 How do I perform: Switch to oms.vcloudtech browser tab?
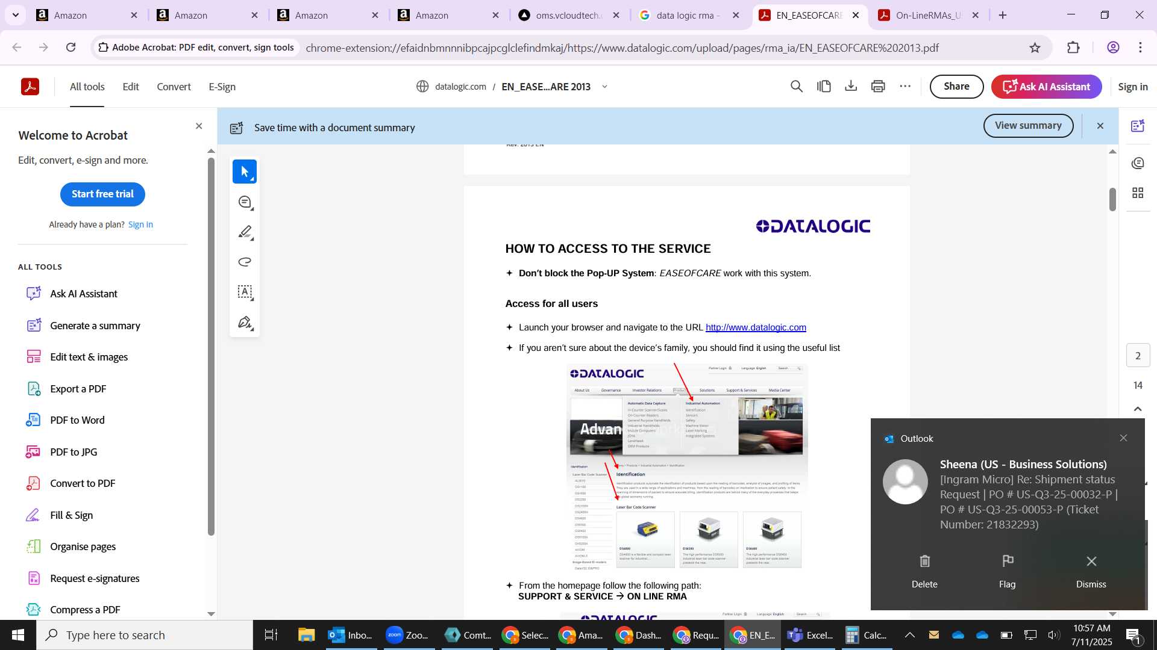(568, 15)
